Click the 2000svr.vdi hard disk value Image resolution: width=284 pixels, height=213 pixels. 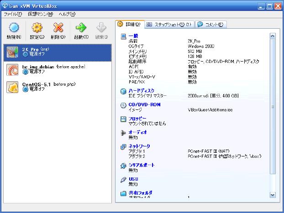tap(213, 95)
